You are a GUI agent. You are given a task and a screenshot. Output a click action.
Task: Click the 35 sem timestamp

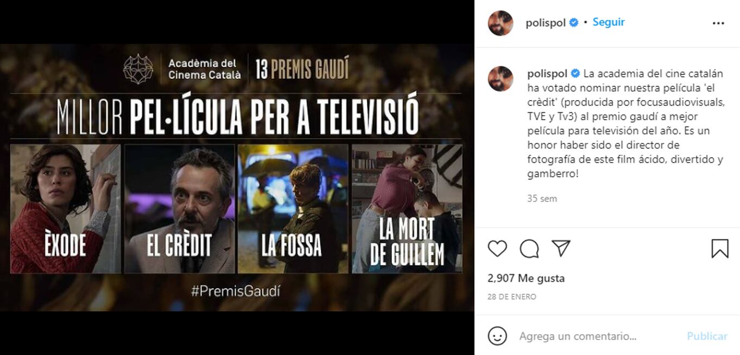(x=542, y=198)
